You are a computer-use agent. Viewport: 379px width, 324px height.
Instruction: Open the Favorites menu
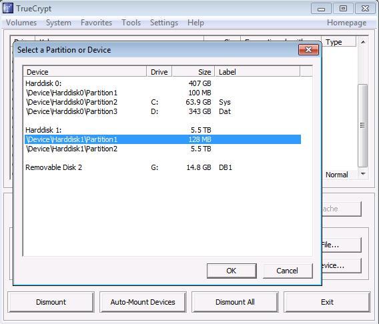click(x=96, y=23)
